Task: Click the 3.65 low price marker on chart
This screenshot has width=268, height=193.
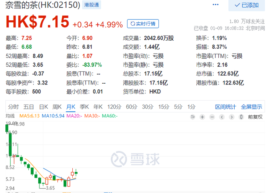Action: point(50,188)
